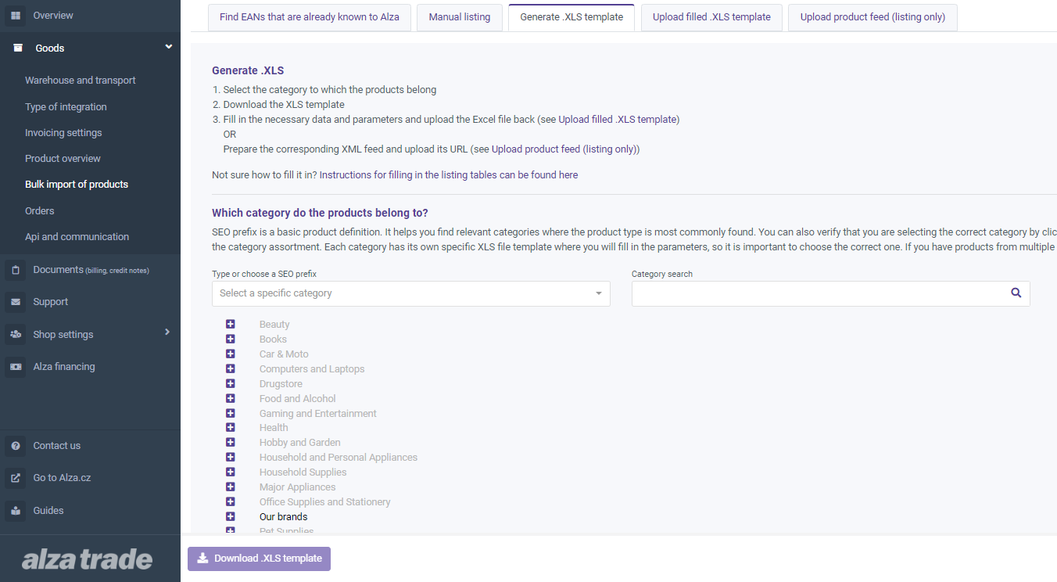Collapse the Goods menu chevron
Viewport: 1057px width, 582px height.
pyautogui.click(x=168, y=47)
